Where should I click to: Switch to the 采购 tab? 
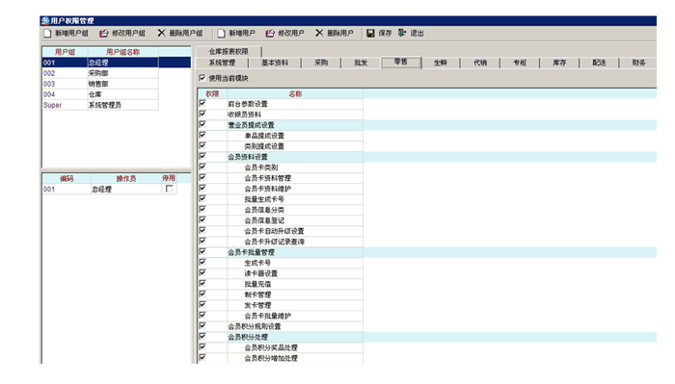321,63
